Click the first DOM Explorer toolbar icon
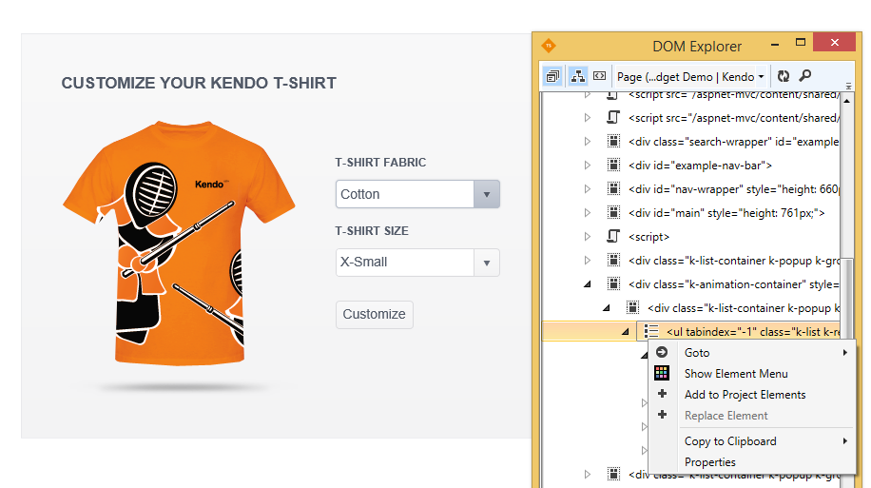The height and width of the screenshot is (488, 871). pyautogui.click(x=552, y=76)
